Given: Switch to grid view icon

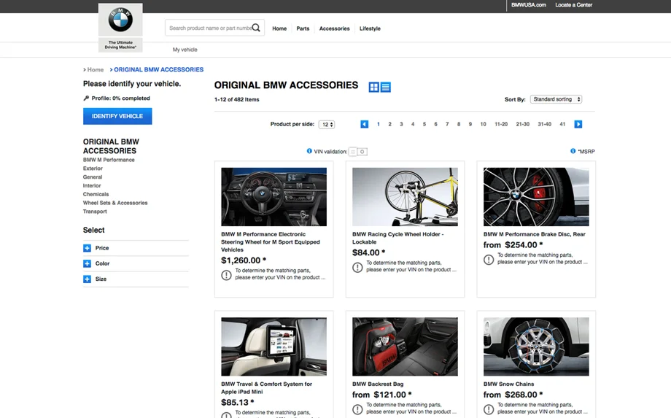Looking at the screenshot, I should click(373, 88).
